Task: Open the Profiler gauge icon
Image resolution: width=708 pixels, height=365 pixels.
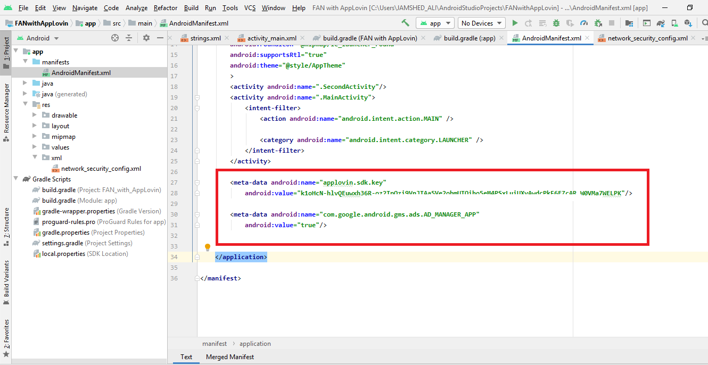Action: point(584,23)
